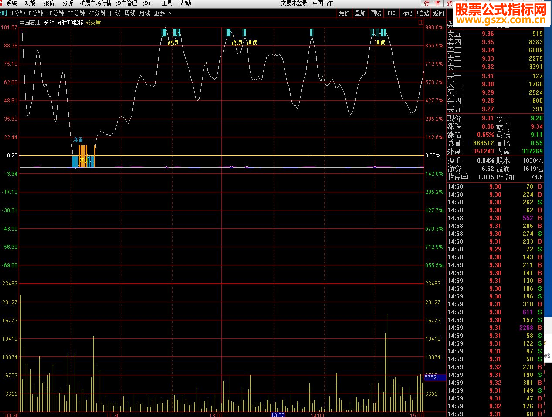Click the 中国石油 stock name above chart
Screen dimensions: 552x417
(30, 23)
